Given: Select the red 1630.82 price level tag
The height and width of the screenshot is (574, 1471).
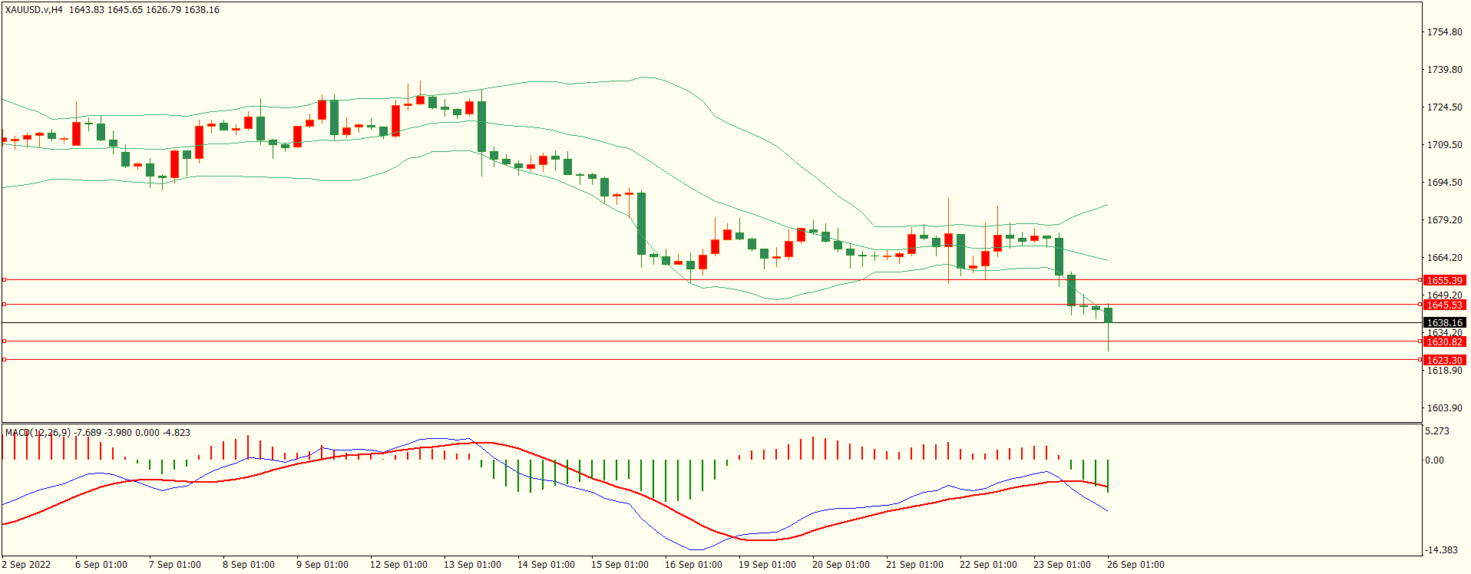Looking at the screenshot, I should pyautogui.click(x=1444, y=342).
